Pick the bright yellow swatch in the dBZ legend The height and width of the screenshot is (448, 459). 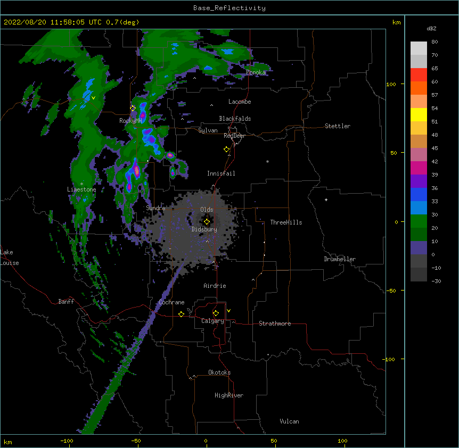click(x=419, y=114)
